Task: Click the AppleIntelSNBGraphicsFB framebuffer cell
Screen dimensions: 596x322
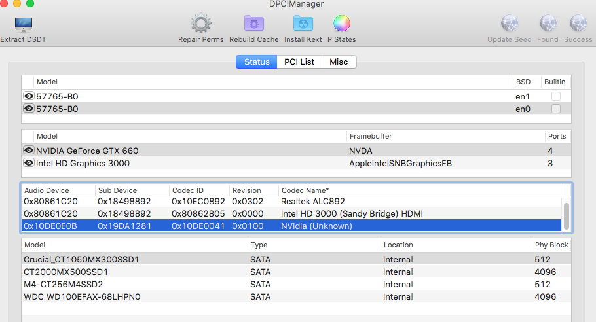Action: (400, 163)
